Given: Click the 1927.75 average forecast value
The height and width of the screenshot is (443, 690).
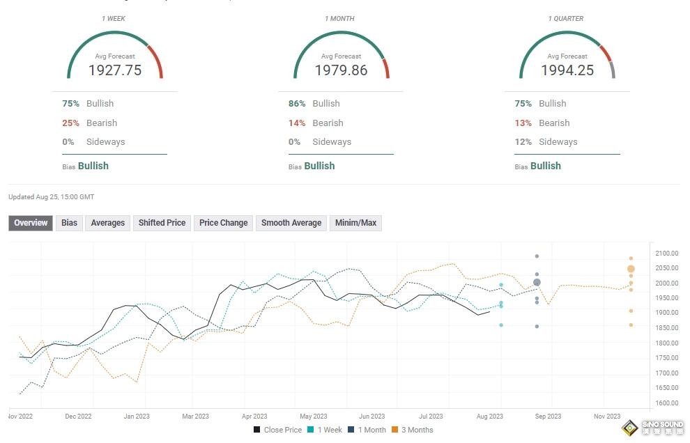Looking at the screenshot, I should pos(115,70).
